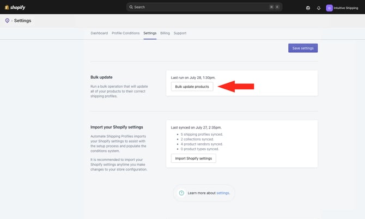
Task: Open the Intuitive Shipping account menu
Action: click(342, 8)
